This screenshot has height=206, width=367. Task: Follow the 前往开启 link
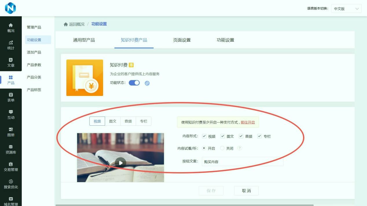pos(248,122)
